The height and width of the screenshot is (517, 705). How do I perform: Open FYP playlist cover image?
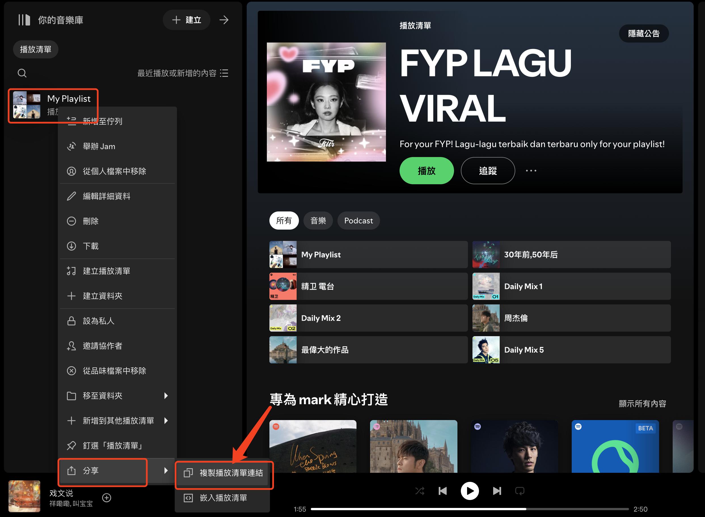click(326, 102)
